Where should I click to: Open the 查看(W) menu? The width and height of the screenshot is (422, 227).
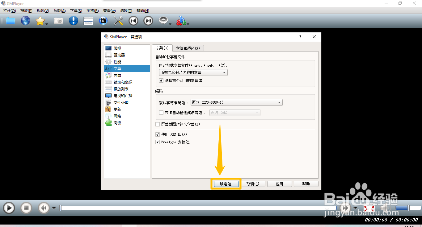pyautogui.click(x=109, y=11)
